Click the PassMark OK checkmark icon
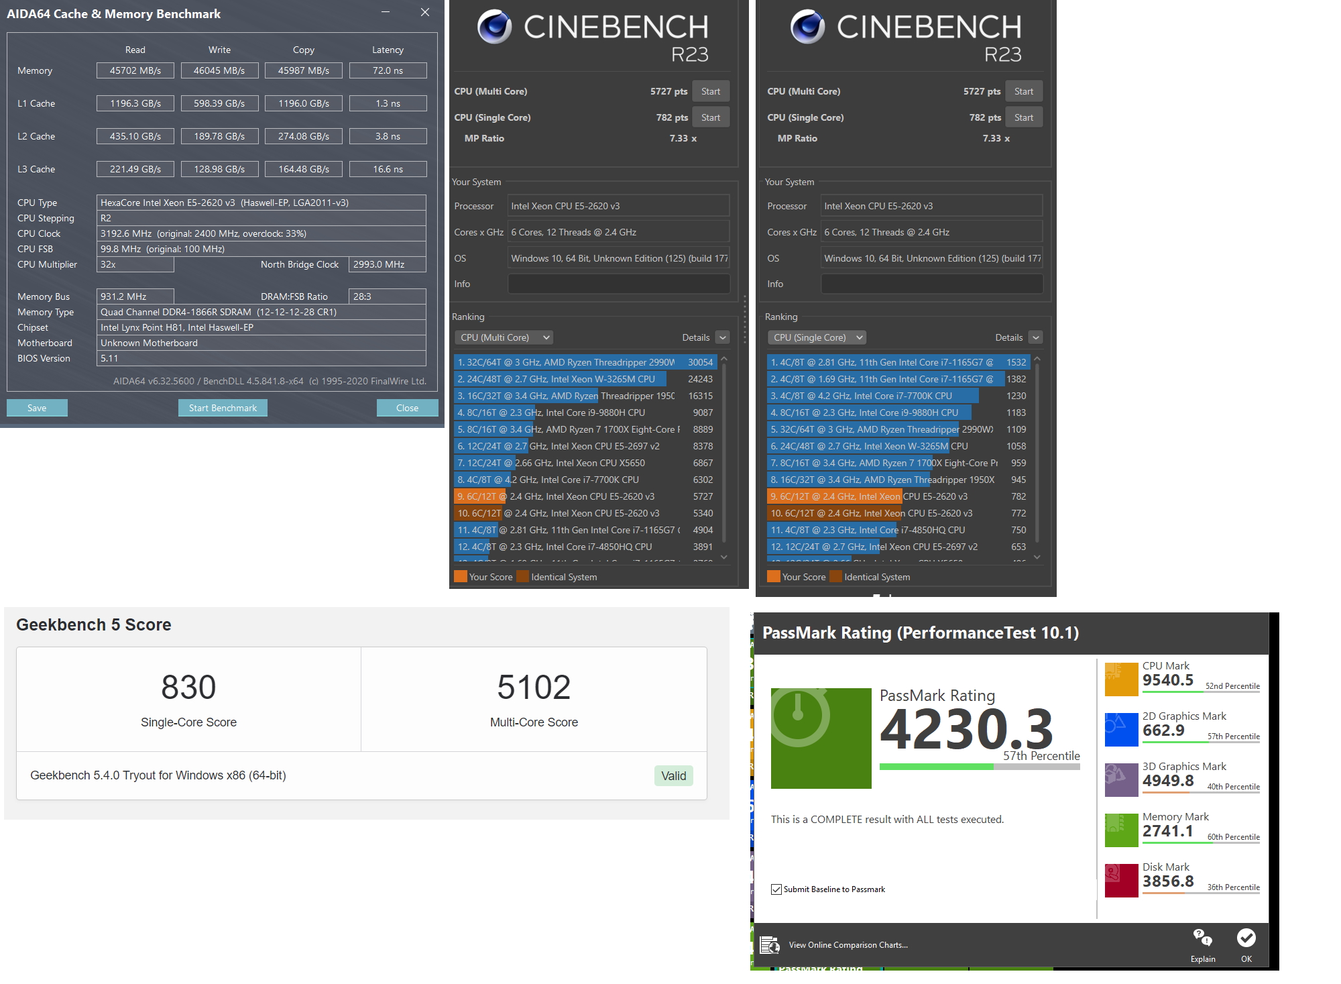 [x=1246, y=938]
